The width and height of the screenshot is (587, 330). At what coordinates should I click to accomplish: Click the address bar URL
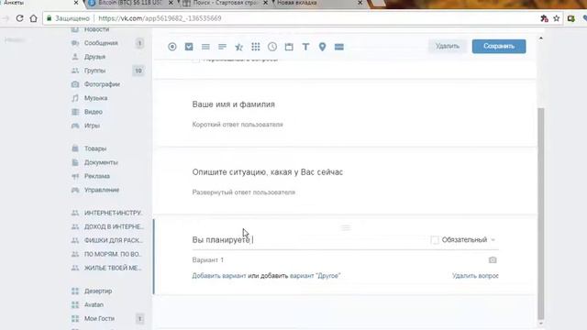160,18
